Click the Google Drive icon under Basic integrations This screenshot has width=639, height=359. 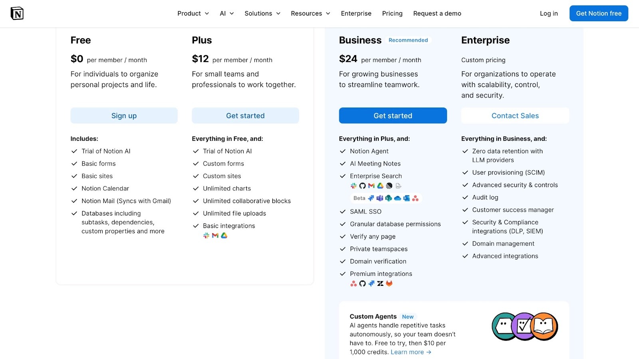[224, 235]
